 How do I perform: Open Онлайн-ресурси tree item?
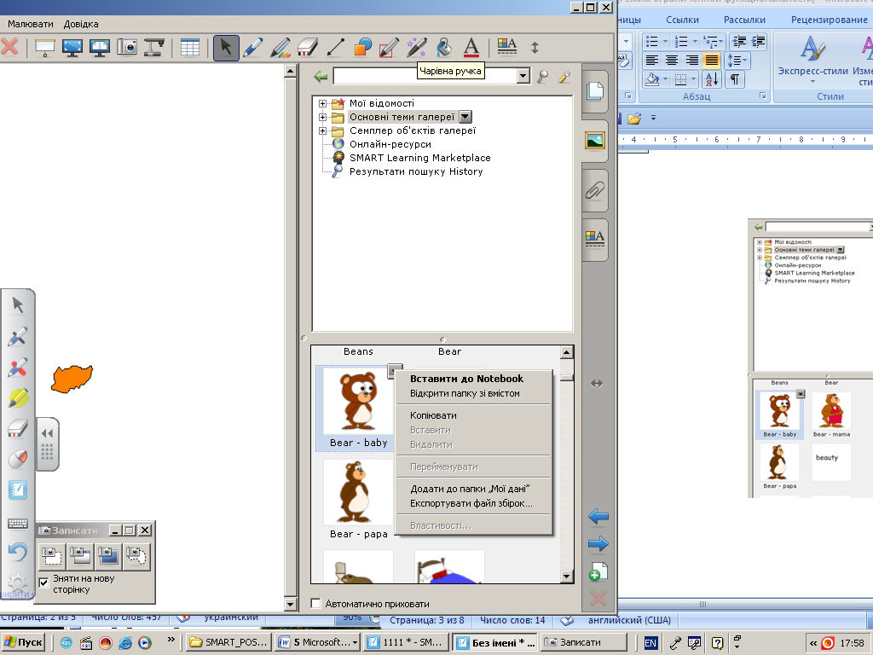[x=390, y=144]
